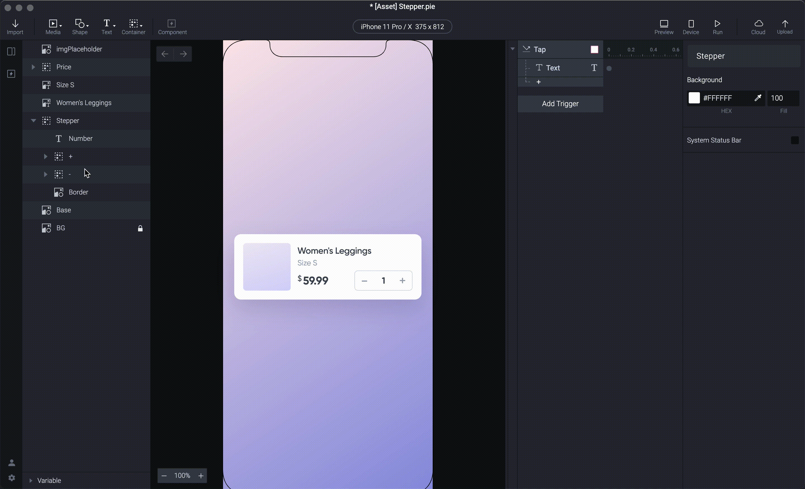The height and width of the screenshot is (489, 805).
Task: Click Add Trigger button
Action: 560,103
